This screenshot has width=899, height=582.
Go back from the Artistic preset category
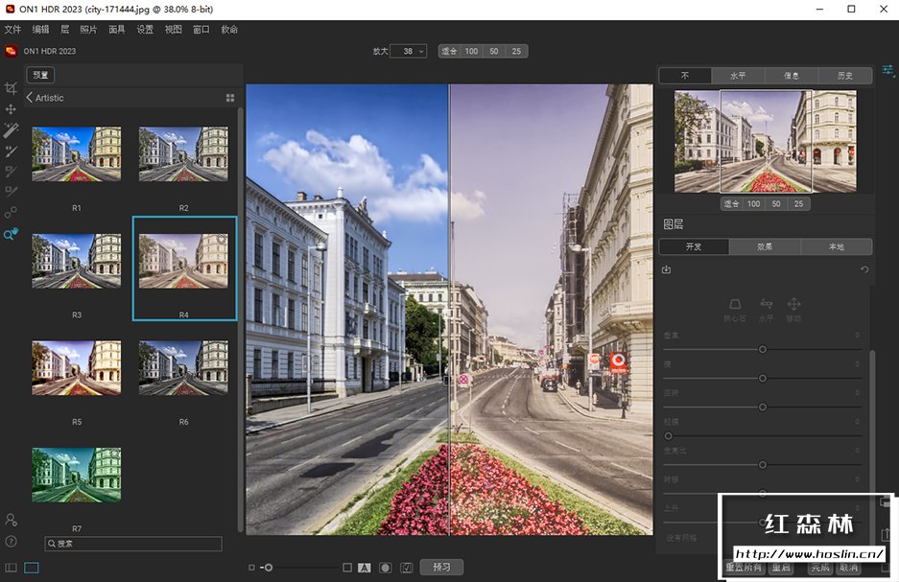click(x=30, y=98)
